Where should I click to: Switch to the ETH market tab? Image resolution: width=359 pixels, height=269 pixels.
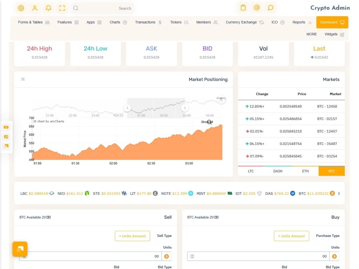[x=305, y=171]
